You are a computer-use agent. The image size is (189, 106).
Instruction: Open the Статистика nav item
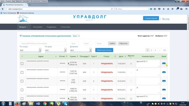(x=65, y=27)
